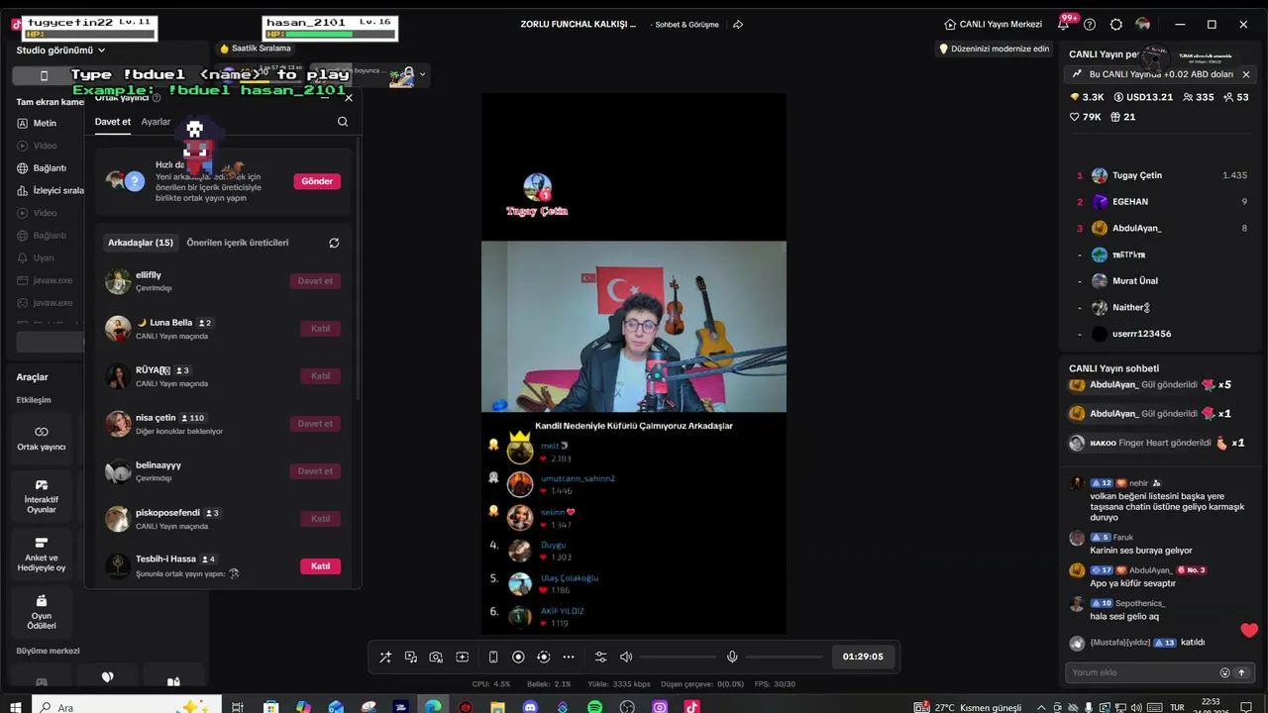The image size is (1268, 713).
Task: Select the Metin source
Action: (45, 124)
